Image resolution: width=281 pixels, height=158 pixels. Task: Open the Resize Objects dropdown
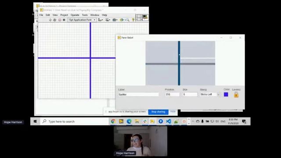(x=115, y=20)
